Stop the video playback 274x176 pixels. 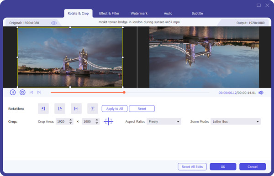coord(22,92)
